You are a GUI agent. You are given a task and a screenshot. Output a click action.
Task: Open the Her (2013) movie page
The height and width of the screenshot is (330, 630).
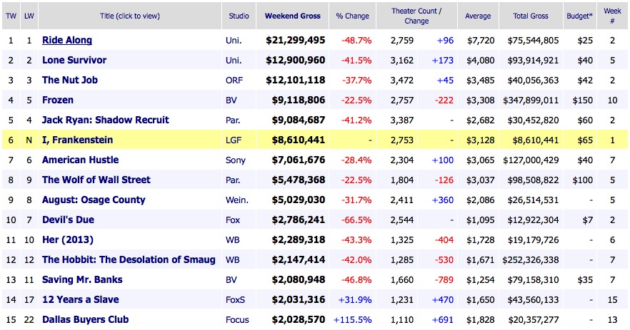[x=68, y=240]
